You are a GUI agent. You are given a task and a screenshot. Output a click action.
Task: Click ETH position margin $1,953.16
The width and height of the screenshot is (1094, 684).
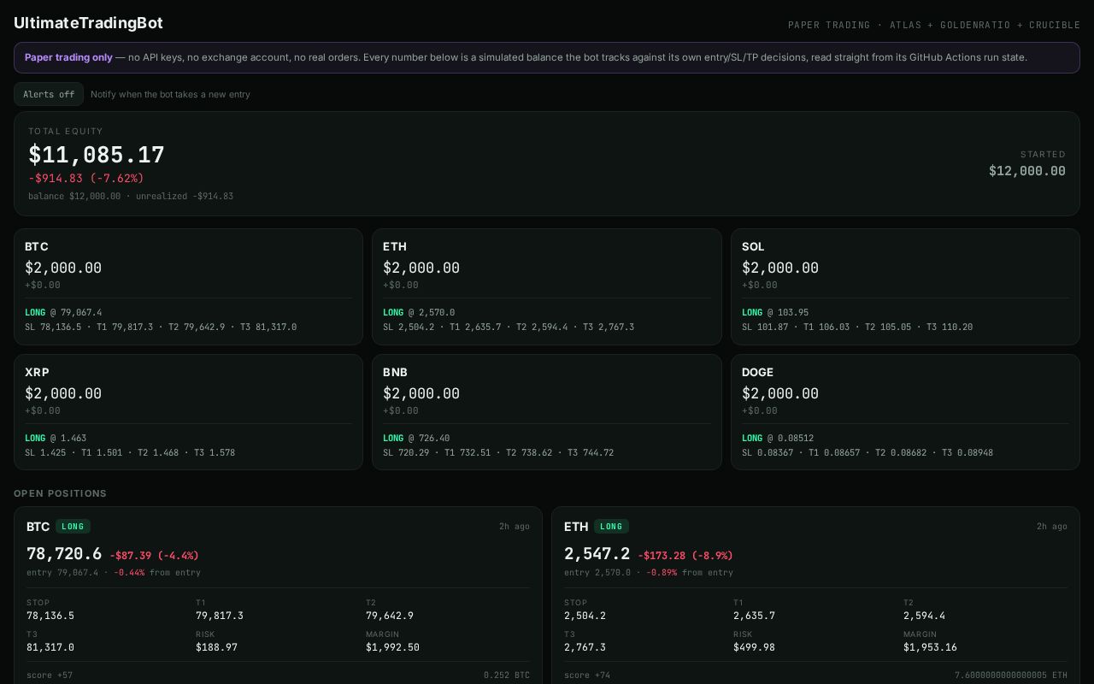click(x=930, y=647)
